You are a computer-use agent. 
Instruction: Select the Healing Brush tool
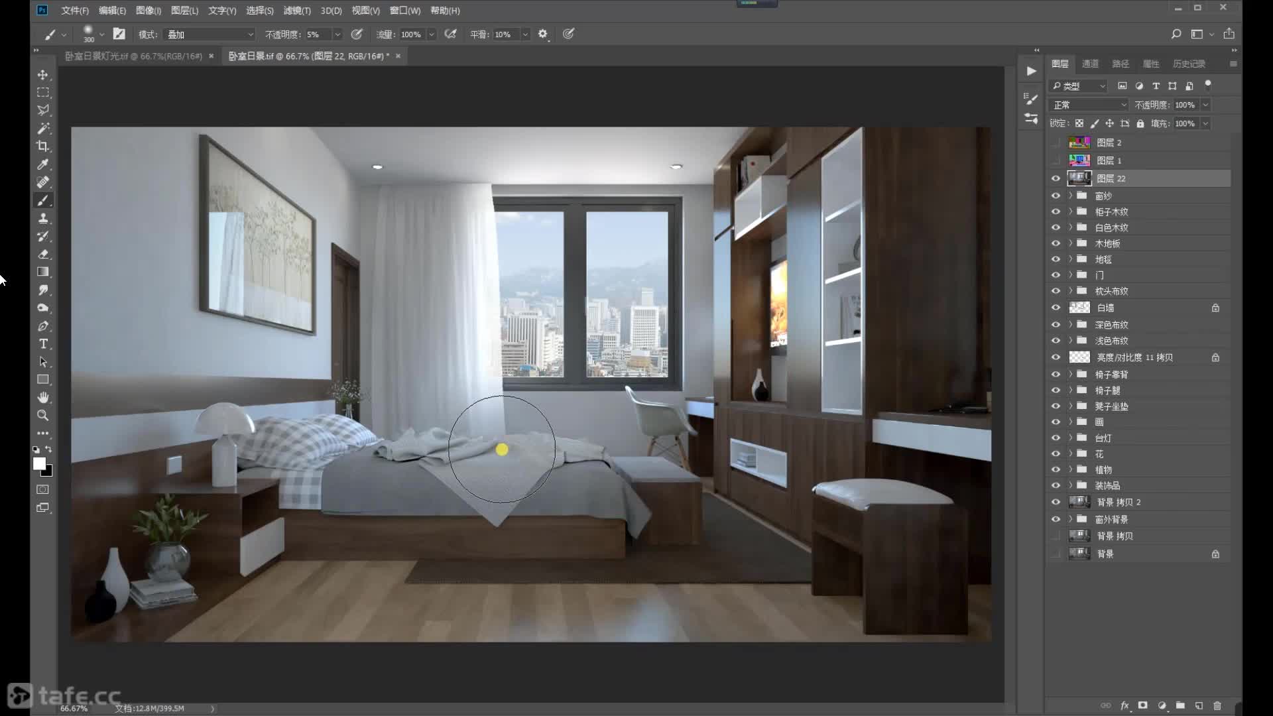tap(43, 182)
